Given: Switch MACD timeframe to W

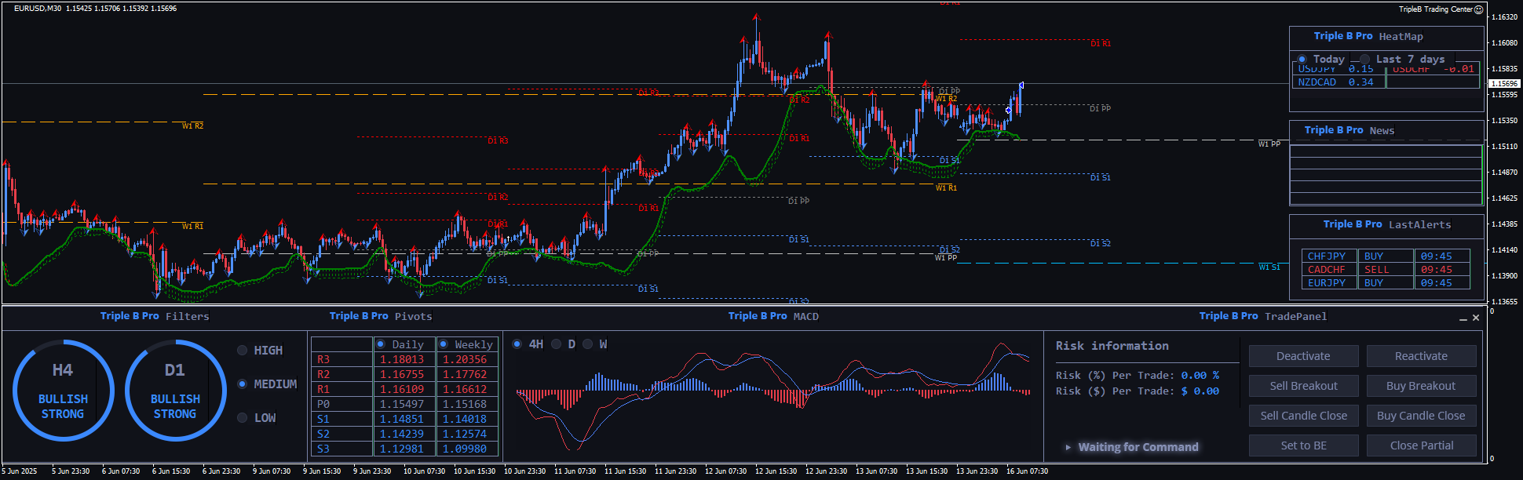Looking at the screenshot, I should [x=587, y=344].
